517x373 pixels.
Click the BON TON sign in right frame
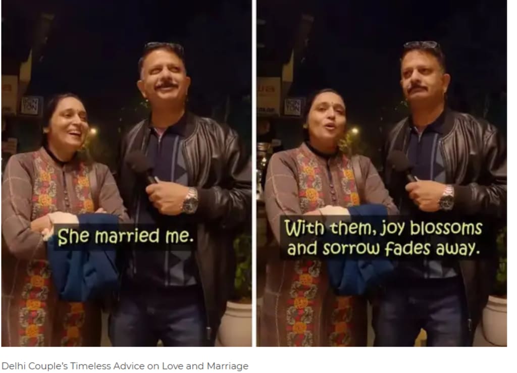coord(293,106)
